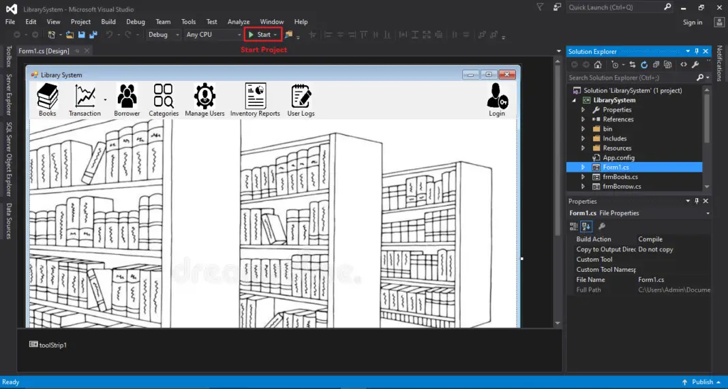Click the Save toolbar icon
The height and width of the screenshot is (389, 728).
point(82,35)
